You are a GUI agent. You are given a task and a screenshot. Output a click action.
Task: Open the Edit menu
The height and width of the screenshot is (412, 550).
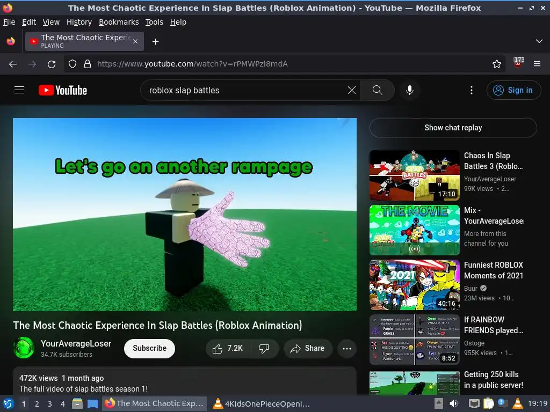[29, 22]
